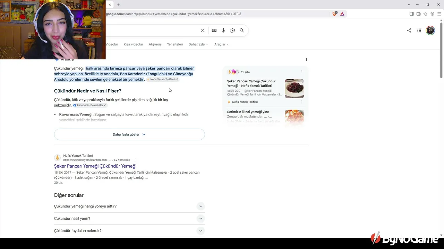Viewport: 444px width, 249px height.
Task: Click the 'Kavurması/Yemeği:' bullet text
Action: click(76, 114)
